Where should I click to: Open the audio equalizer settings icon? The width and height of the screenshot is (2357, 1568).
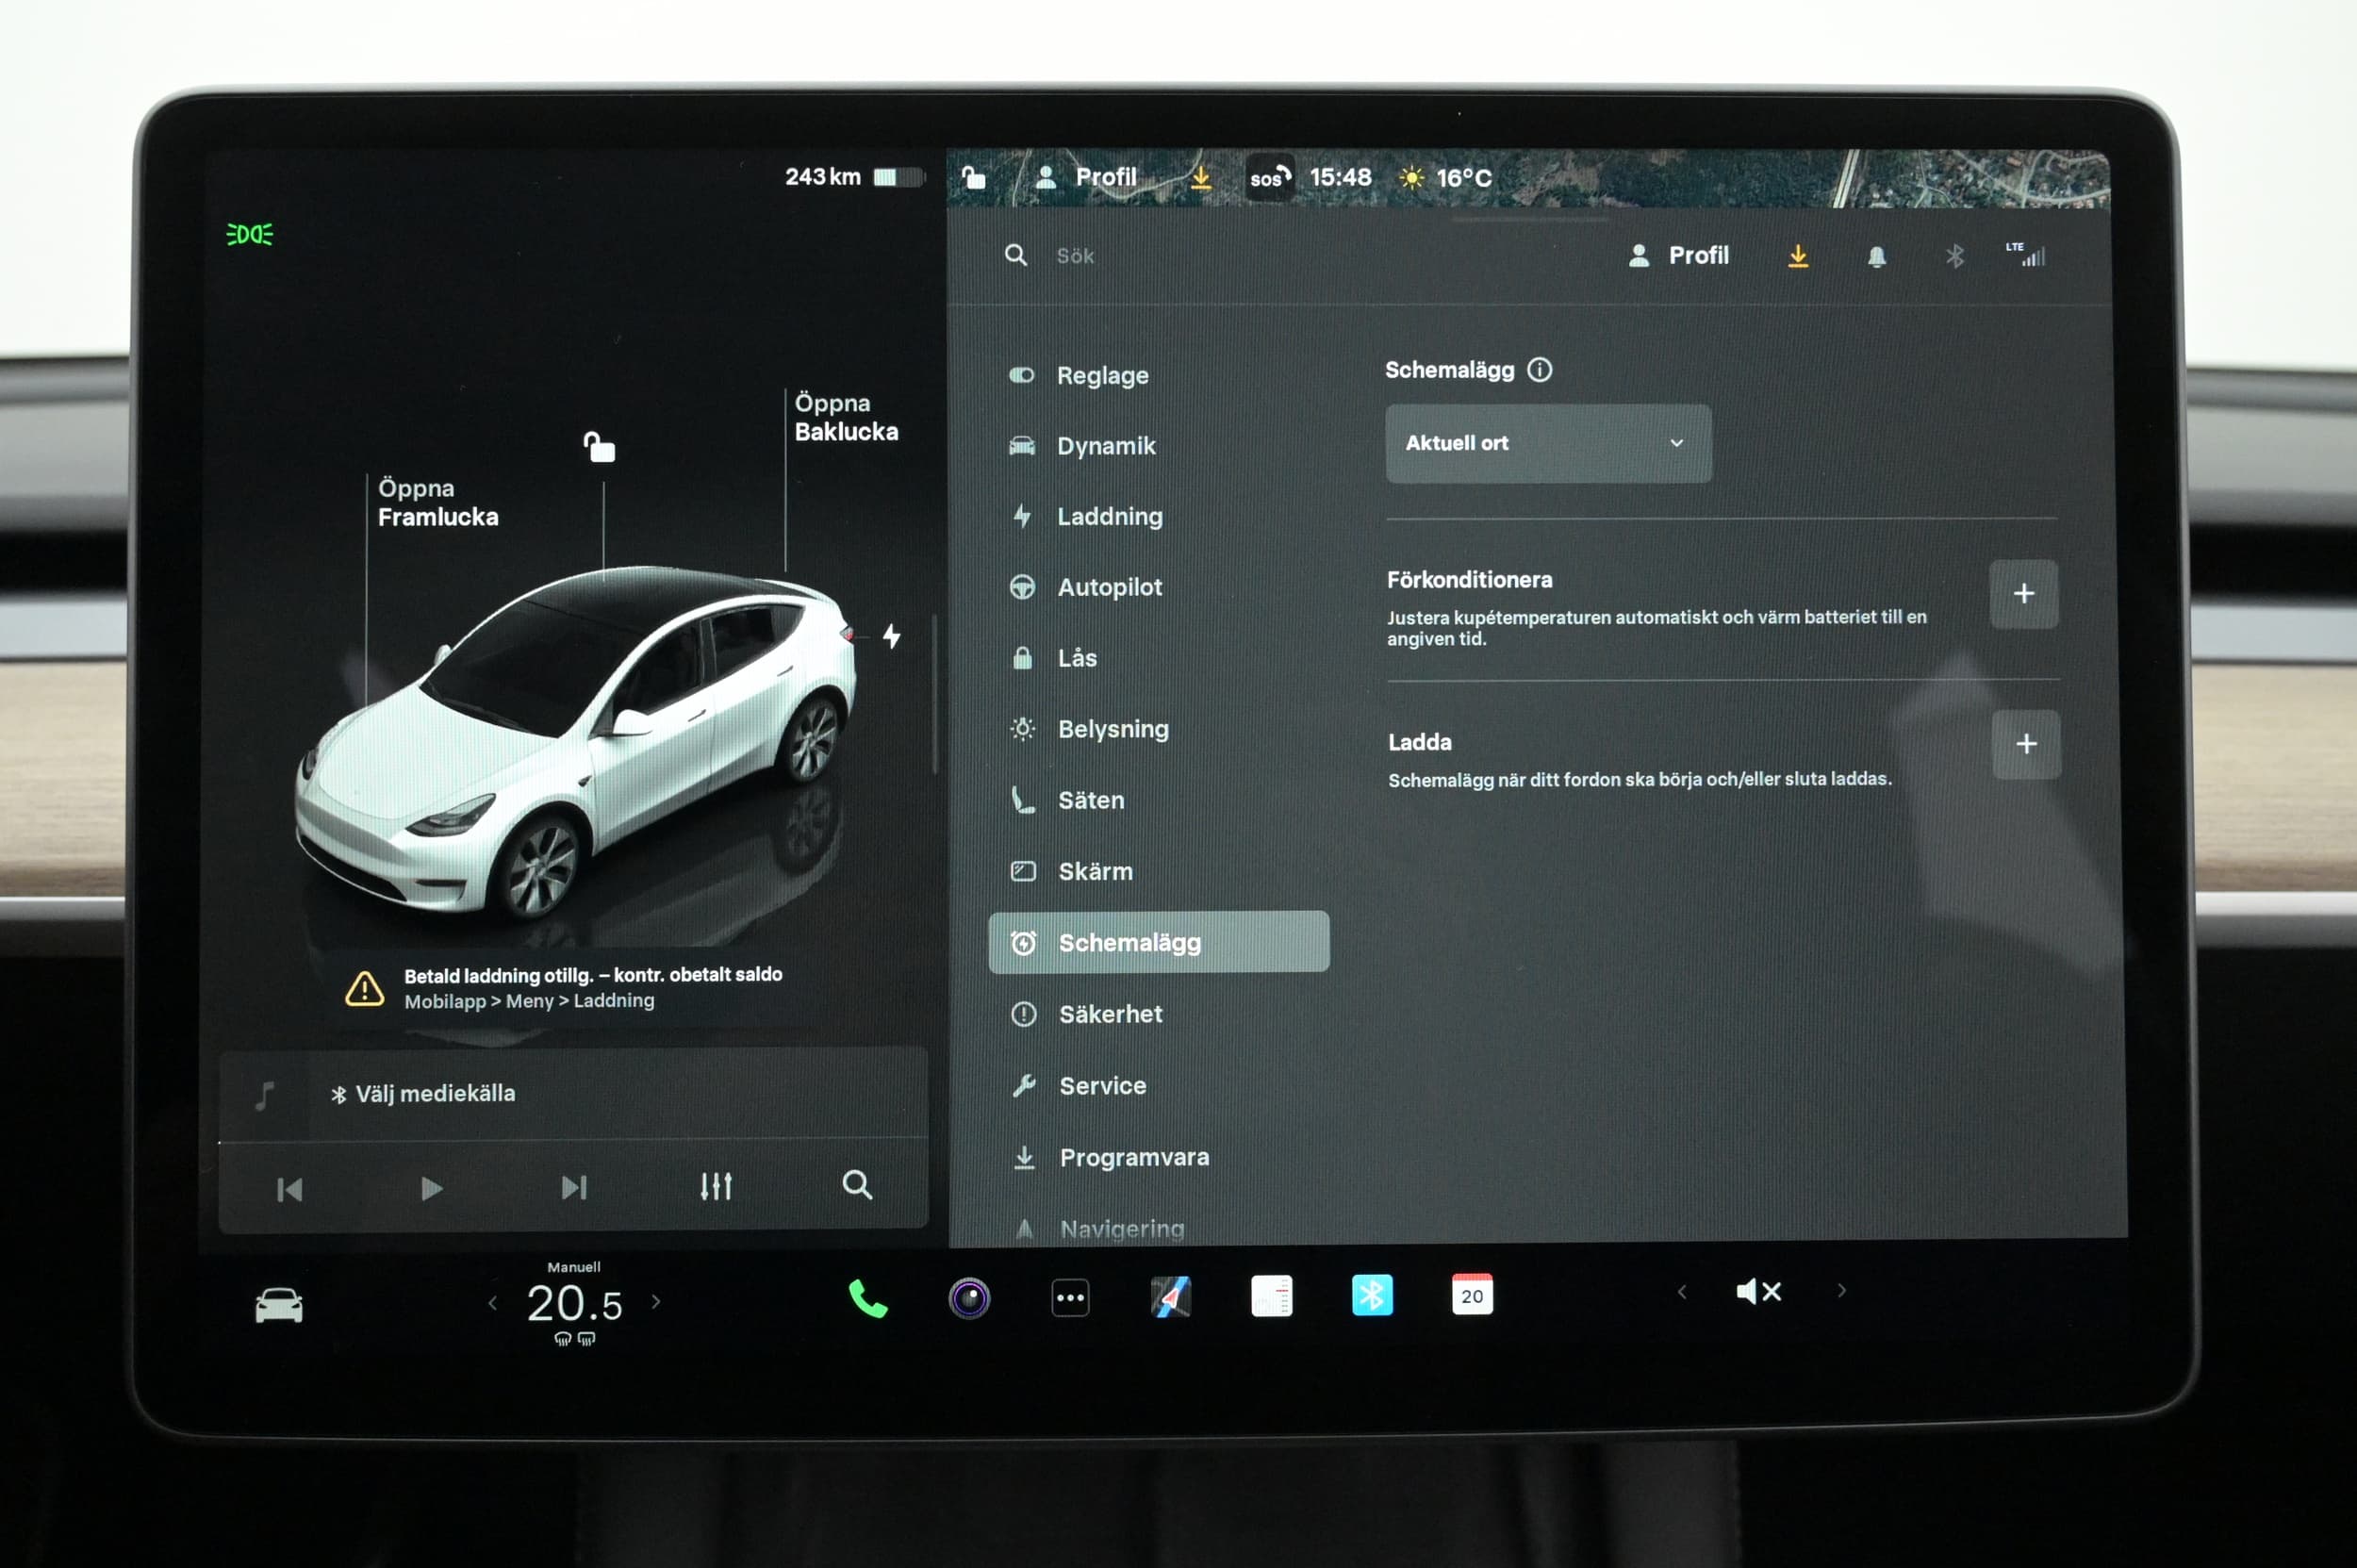tap(716, 1186)
